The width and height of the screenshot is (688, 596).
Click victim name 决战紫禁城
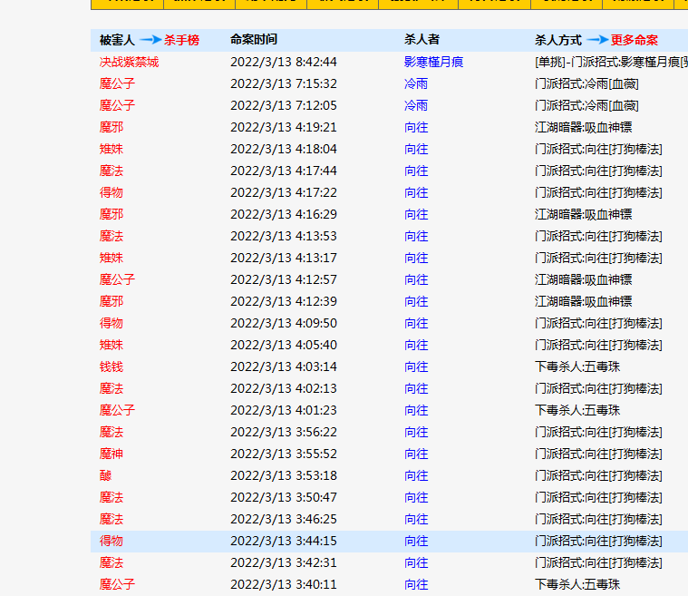pos(129,62)
